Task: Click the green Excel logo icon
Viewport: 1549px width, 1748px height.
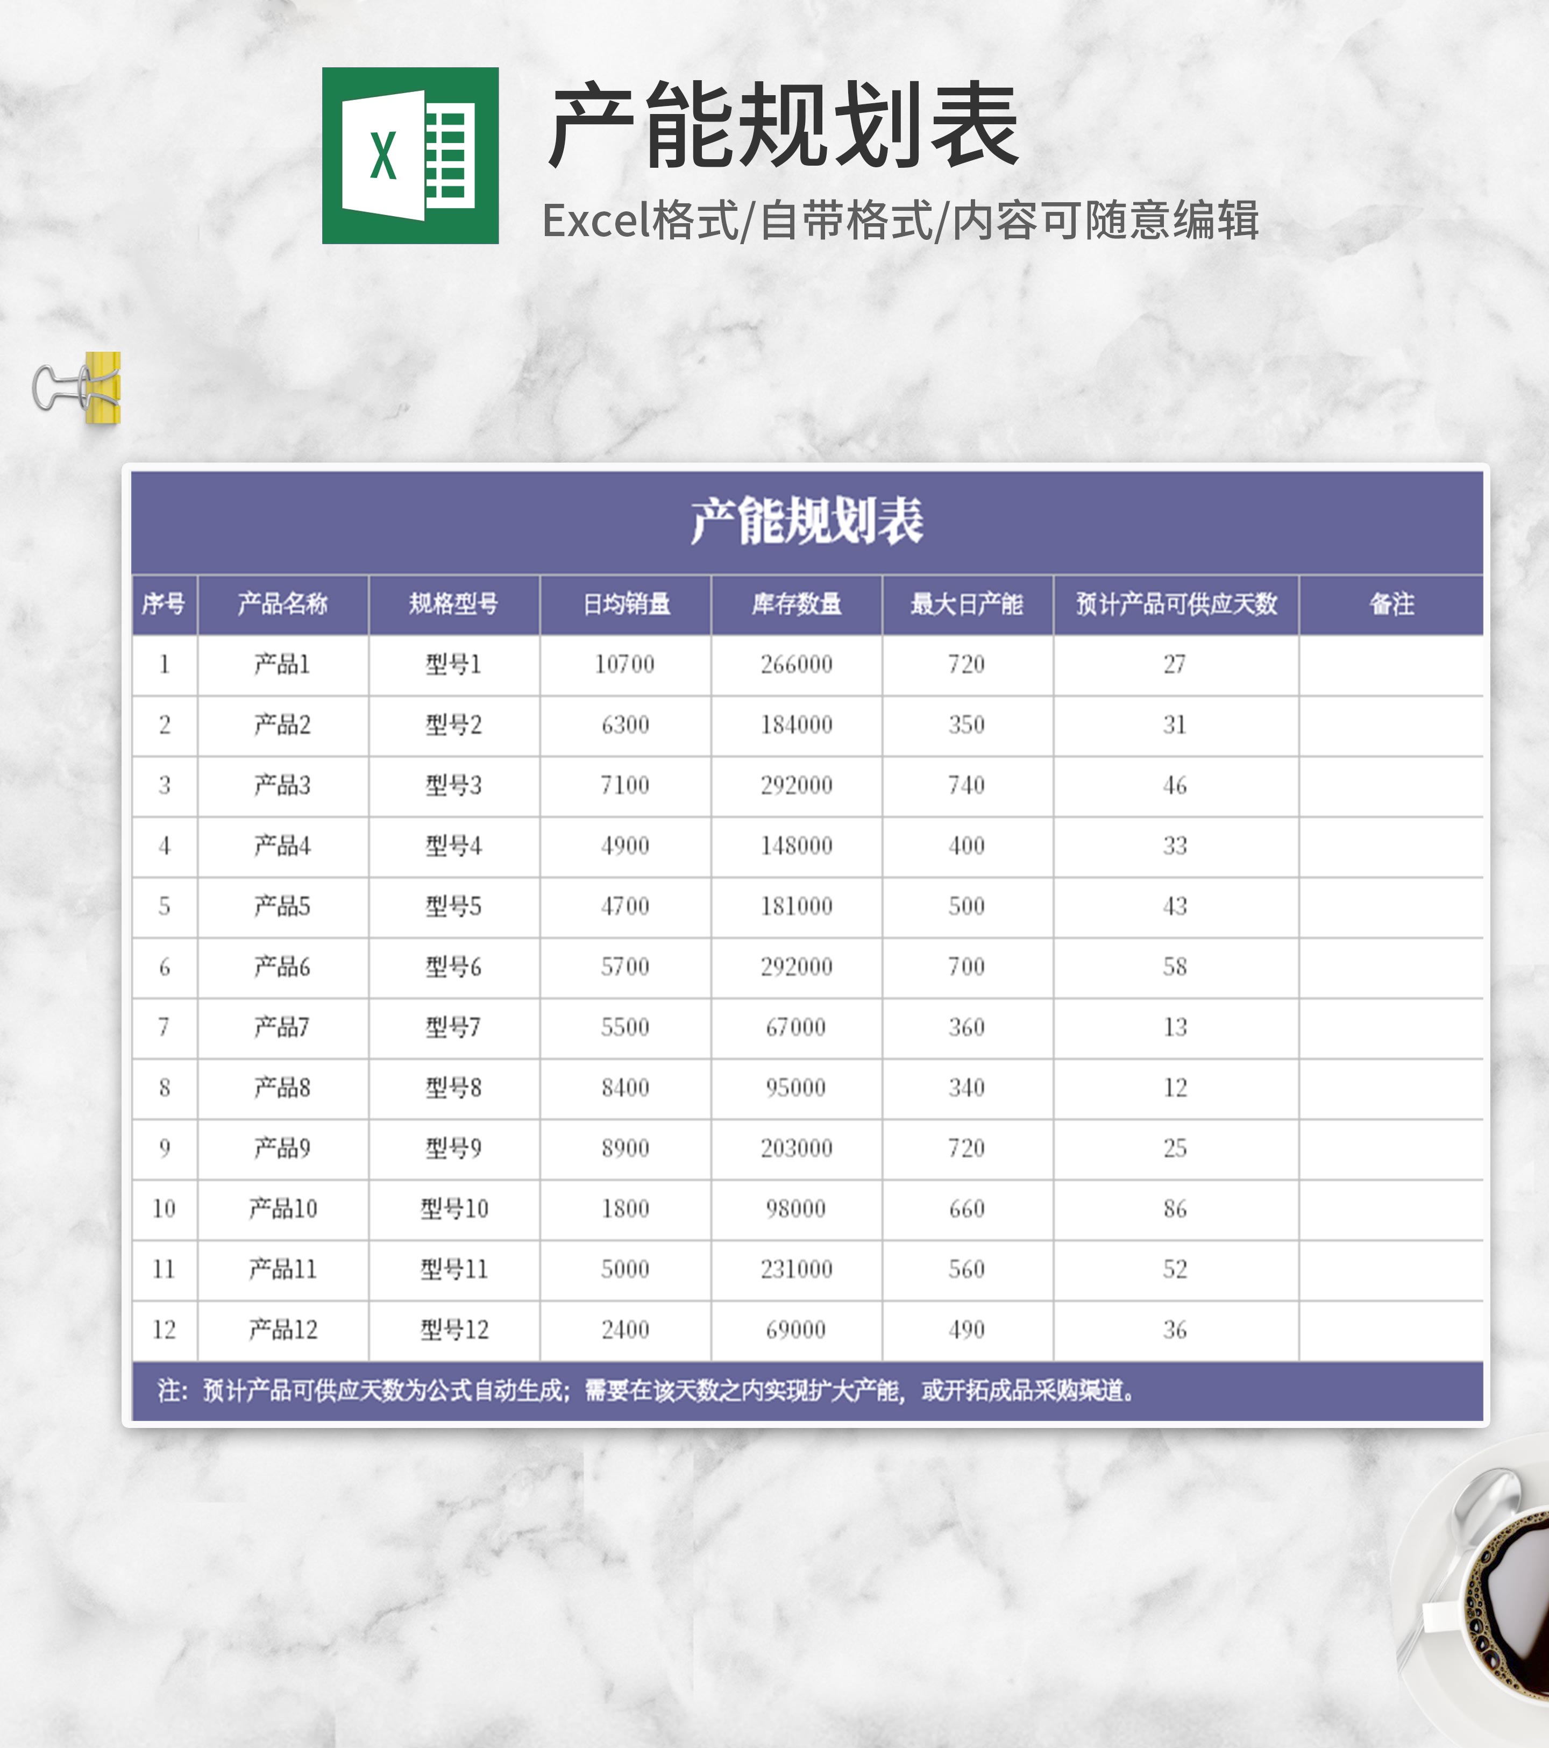Action: 410,155
